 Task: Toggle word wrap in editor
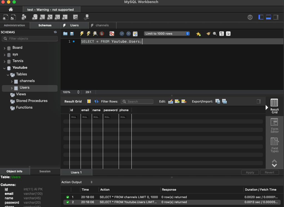(228, 34)
